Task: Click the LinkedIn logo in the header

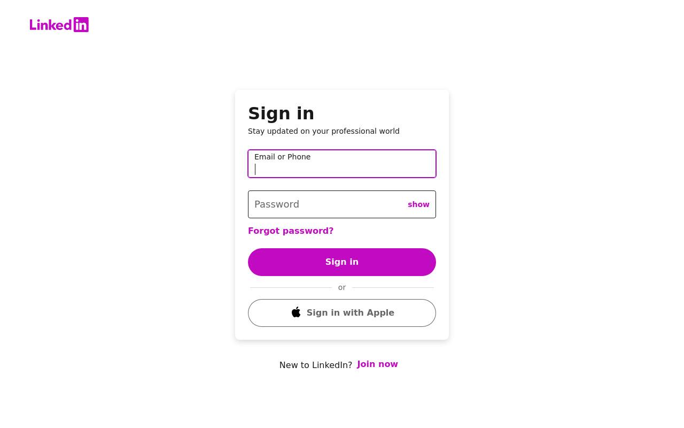Action: (59, 25)
